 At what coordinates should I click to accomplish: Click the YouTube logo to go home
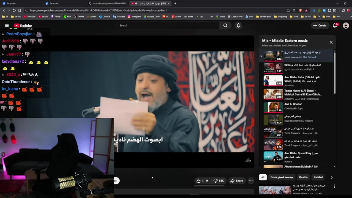[x=23, y=26]
